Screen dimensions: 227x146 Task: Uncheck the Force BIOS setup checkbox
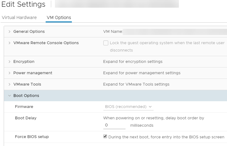pos(105,136)
